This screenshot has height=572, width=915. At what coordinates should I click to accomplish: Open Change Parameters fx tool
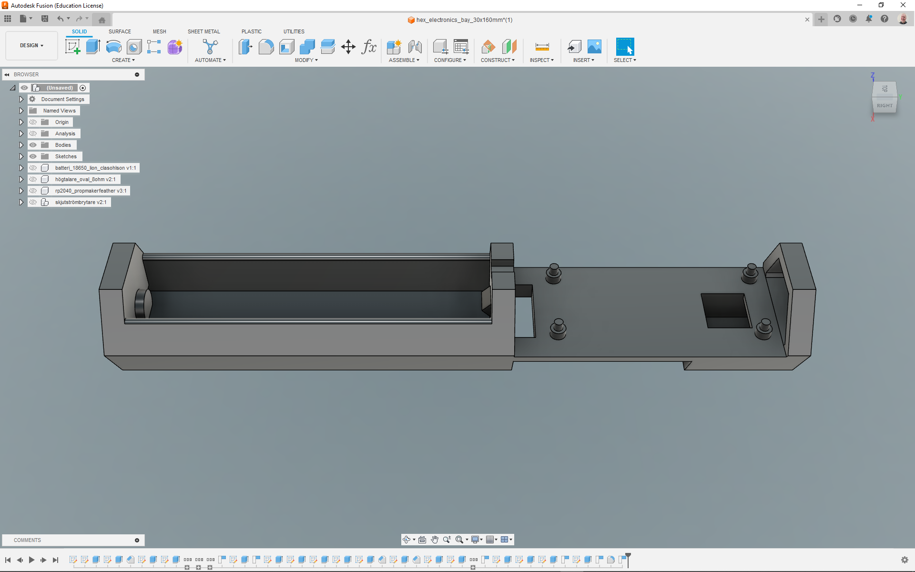point(369,47)
